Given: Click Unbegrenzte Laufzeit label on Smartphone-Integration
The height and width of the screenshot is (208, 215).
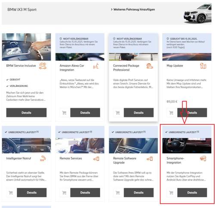Looking at the screenshot, I should 184,132.
